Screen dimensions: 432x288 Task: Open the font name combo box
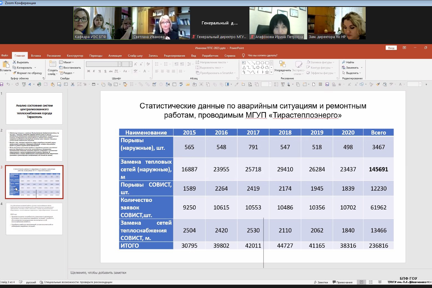point(103,64)
